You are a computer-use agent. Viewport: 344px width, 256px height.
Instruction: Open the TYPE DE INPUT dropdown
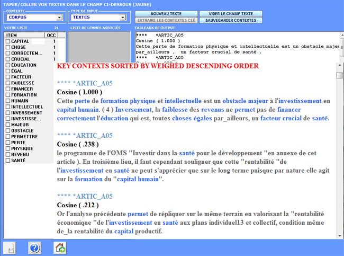(123, 17)
